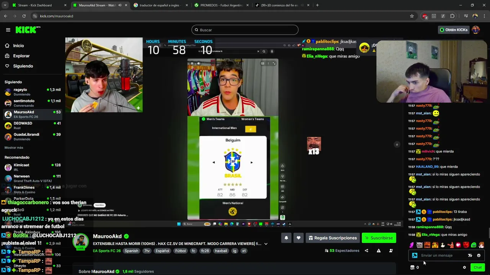Mute MauroAkd Stream tab audio

[x=120, y=5]
